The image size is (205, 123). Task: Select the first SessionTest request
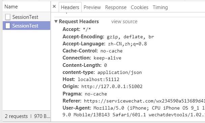point(26,17)
